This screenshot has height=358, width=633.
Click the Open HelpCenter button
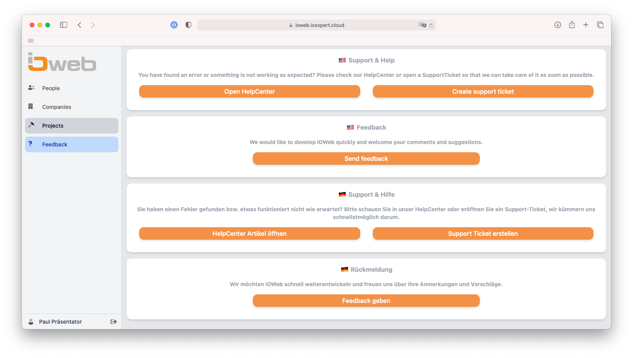[x=250, y=91]
